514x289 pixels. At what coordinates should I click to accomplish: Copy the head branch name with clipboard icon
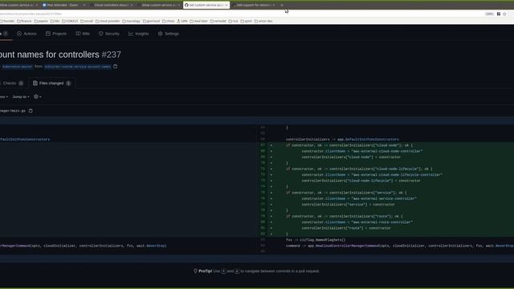[116, 67]
